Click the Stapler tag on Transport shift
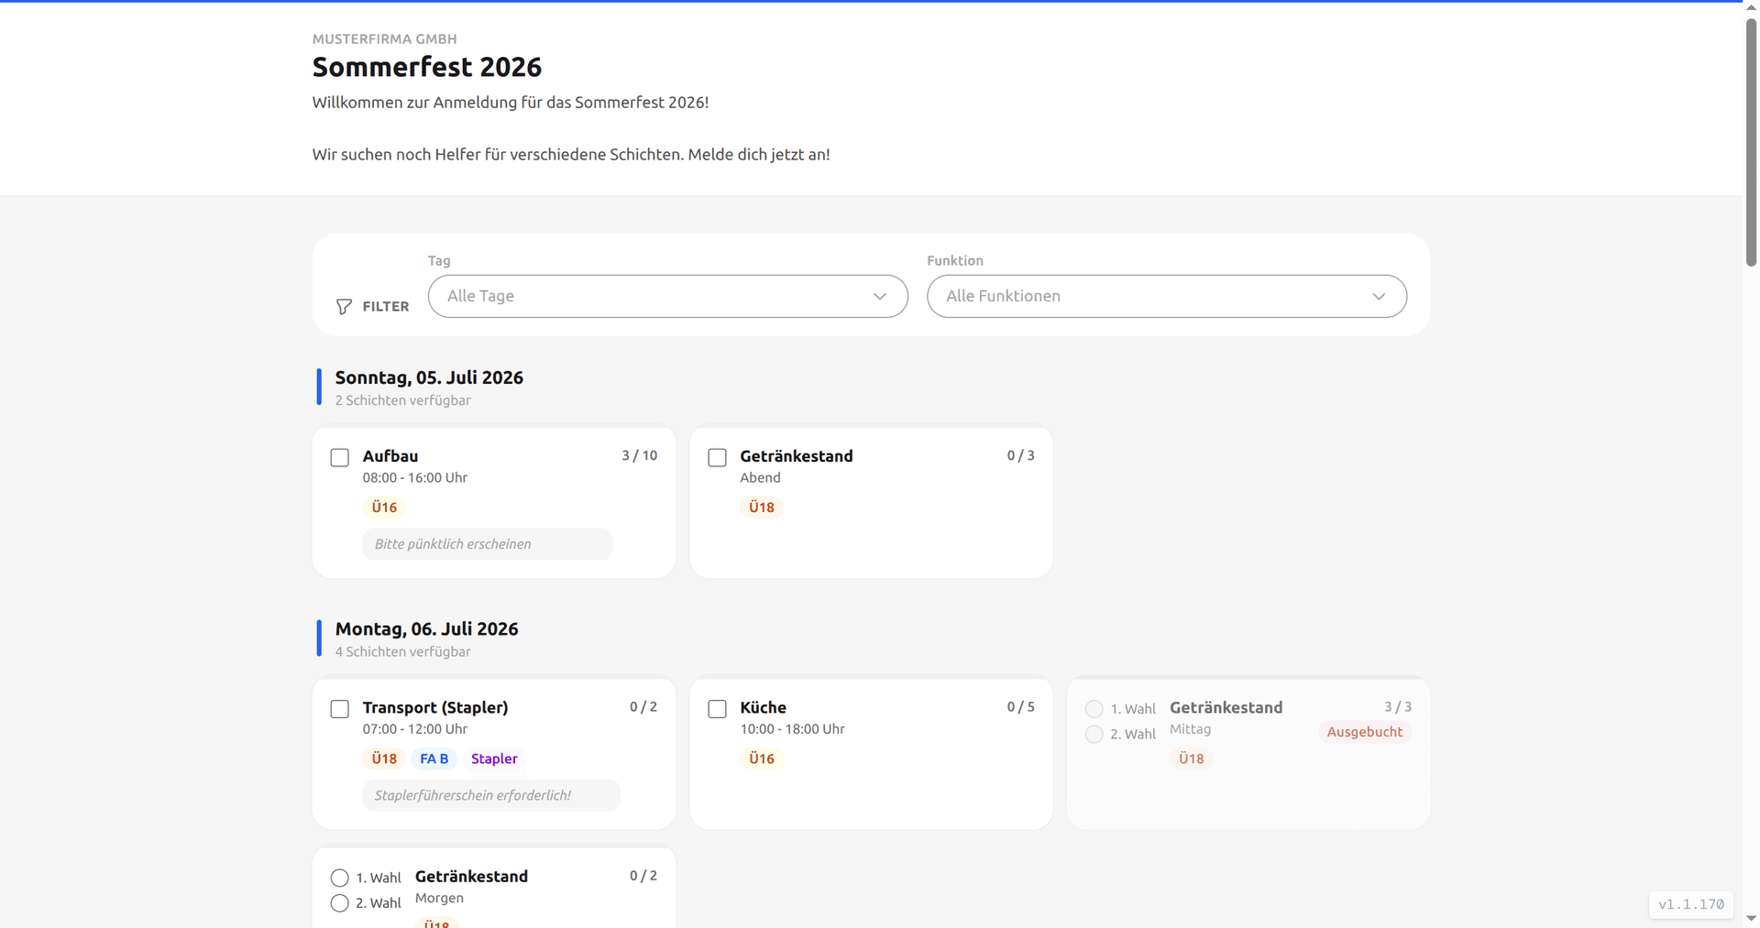 pos(494,759)
